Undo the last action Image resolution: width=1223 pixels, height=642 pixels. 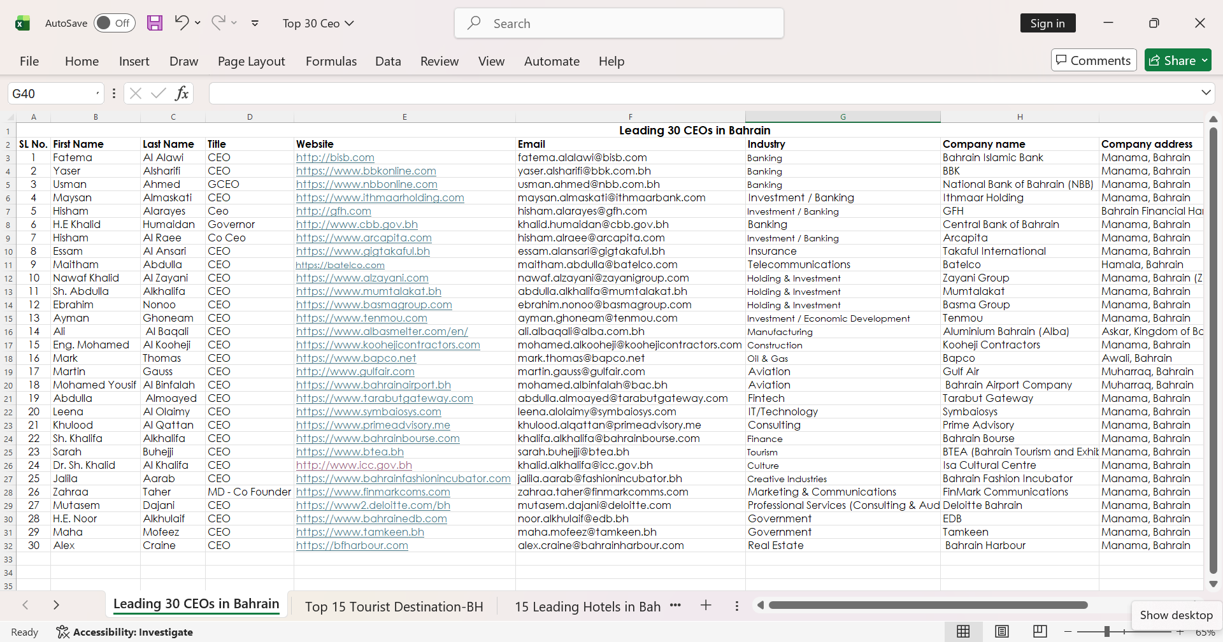pyautogui.click(x=182, y=23)
